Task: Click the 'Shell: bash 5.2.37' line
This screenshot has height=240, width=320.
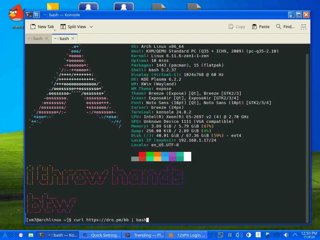Action: click(x=153, y=70)
